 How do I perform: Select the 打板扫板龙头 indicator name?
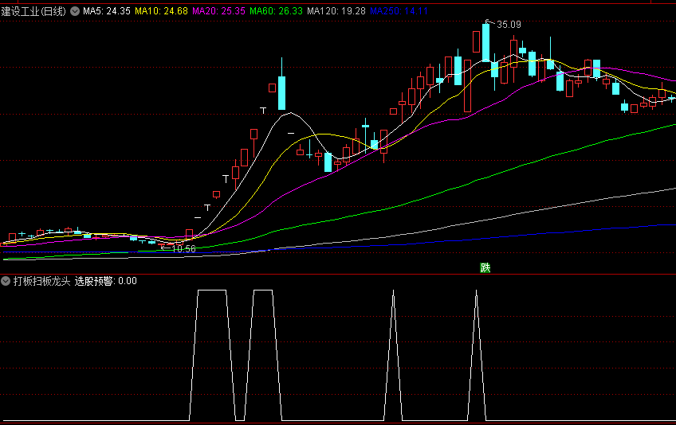41,281
